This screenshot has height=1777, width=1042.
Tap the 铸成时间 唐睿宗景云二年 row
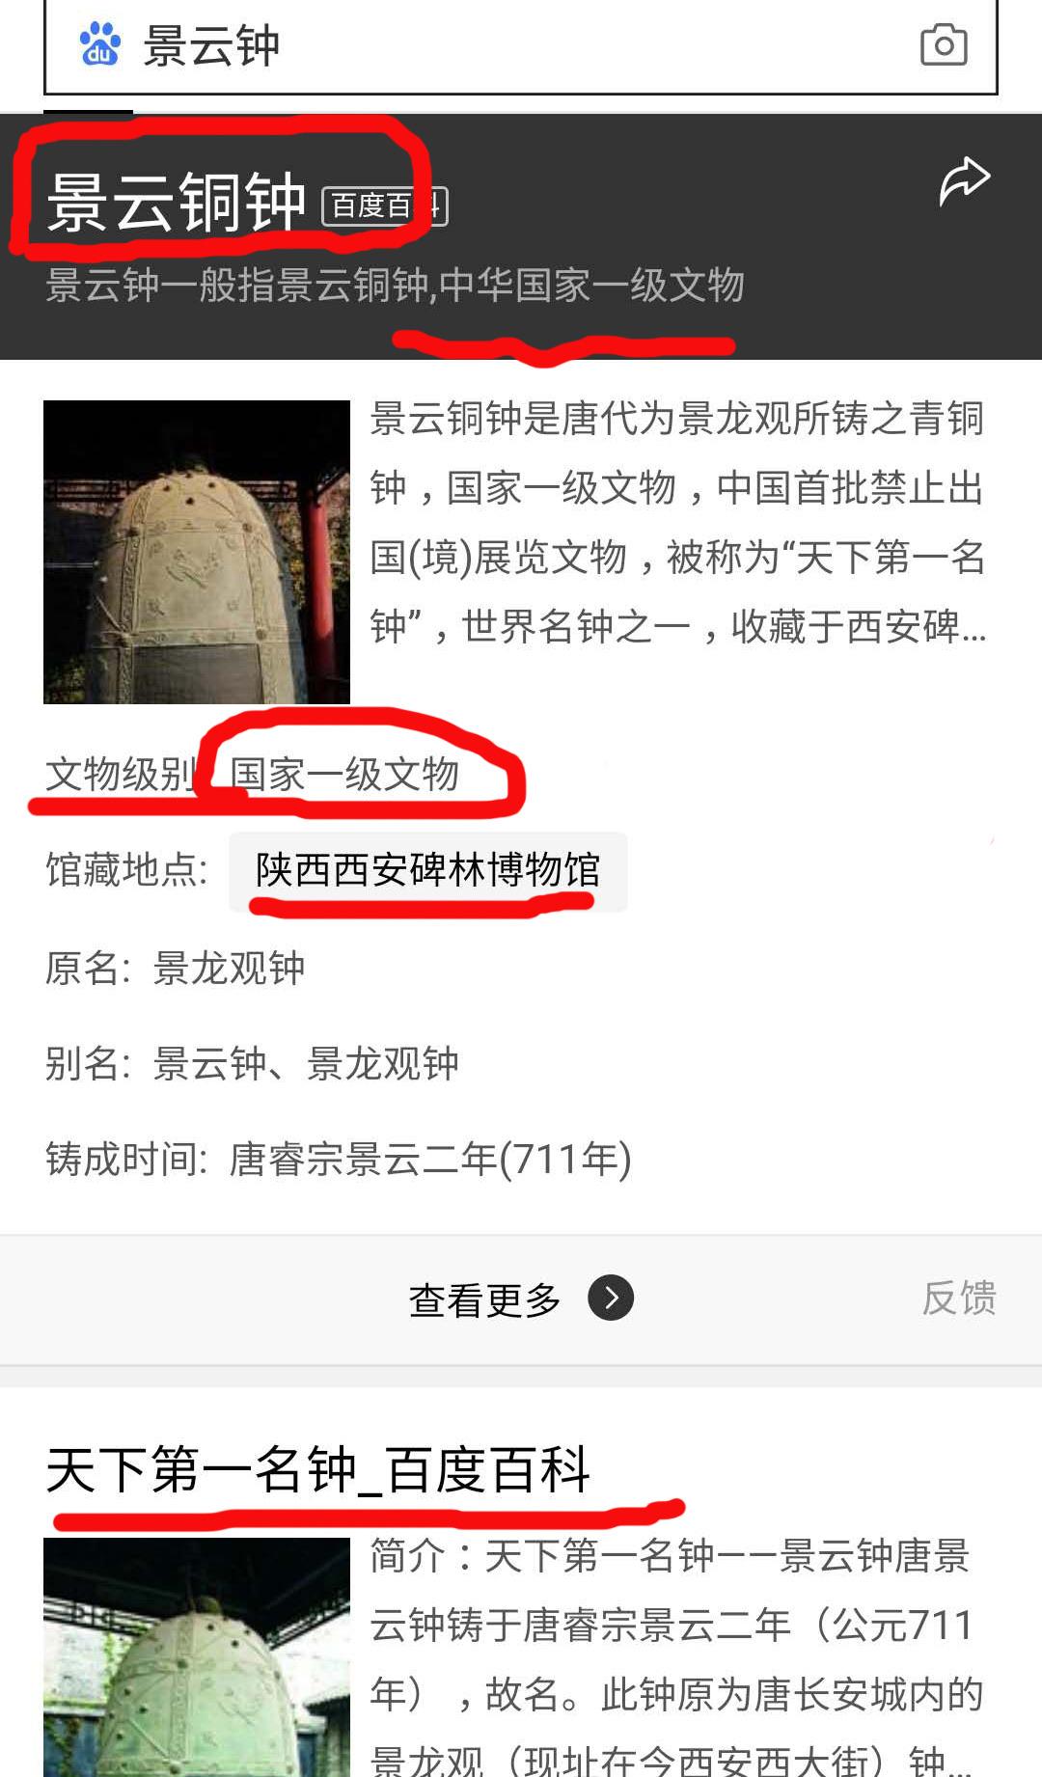339,1159
